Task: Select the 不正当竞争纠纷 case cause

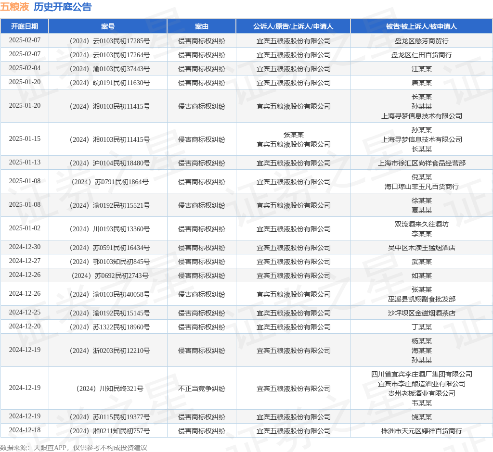Action: [202, 389]
